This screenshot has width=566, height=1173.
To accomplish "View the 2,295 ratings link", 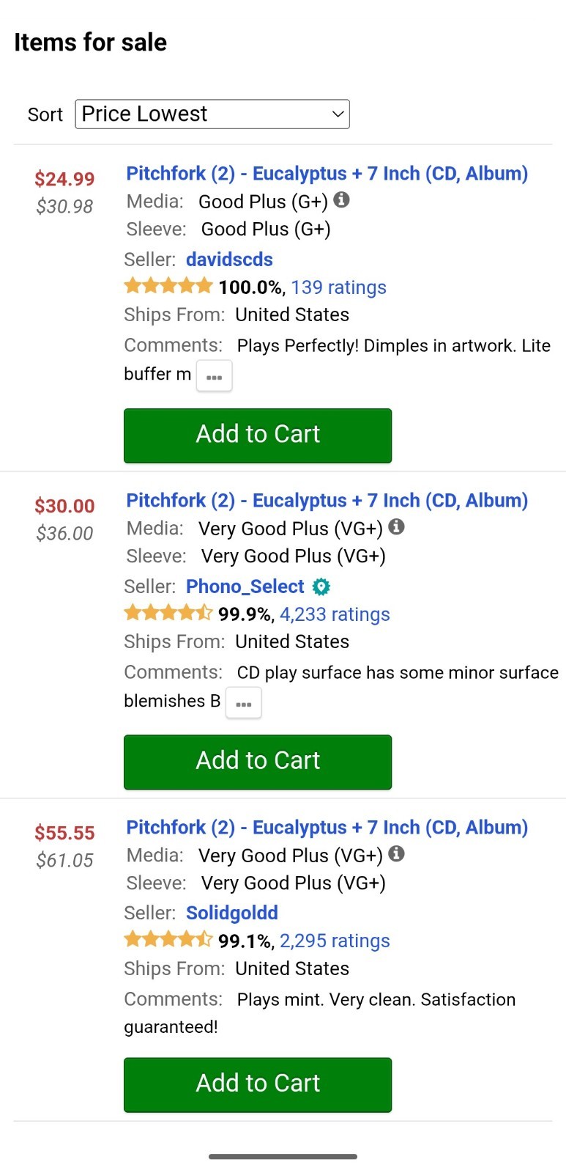I will (x=335, y=941).
